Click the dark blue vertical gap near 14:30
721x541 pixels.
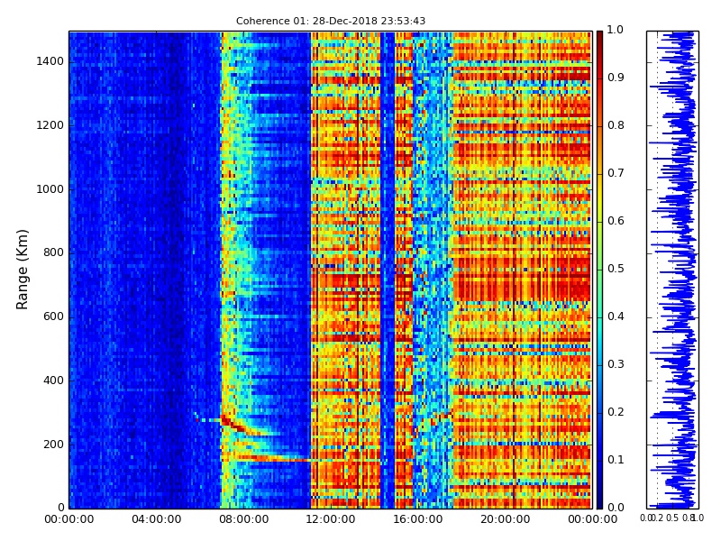[x=388, y=270]
